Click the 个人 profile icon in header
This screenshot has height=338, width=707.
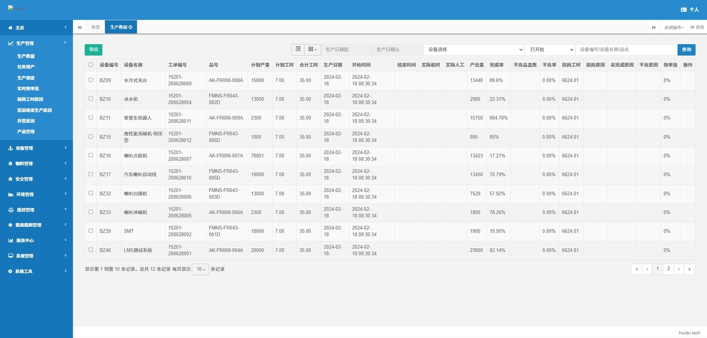[684, 10]
